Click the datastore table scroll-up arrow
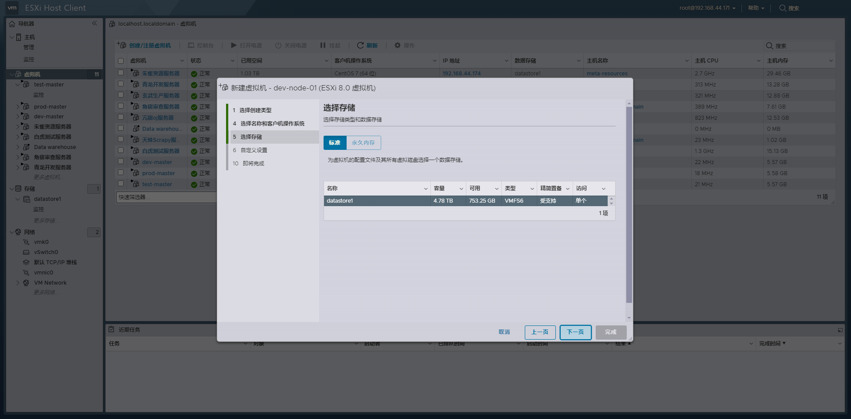 tap(611, 198)
